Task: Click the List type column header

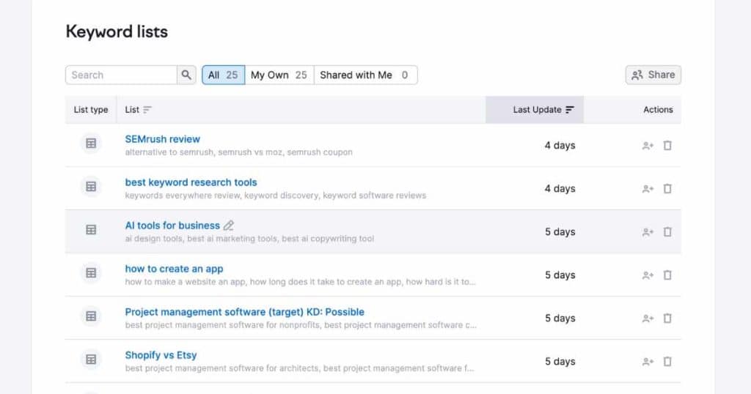Action: 91,110
